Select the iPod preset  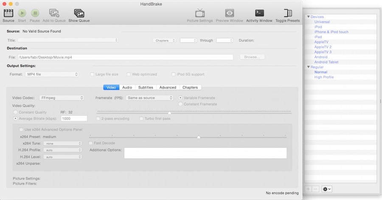pyautogui.click(x=318, y=27)
